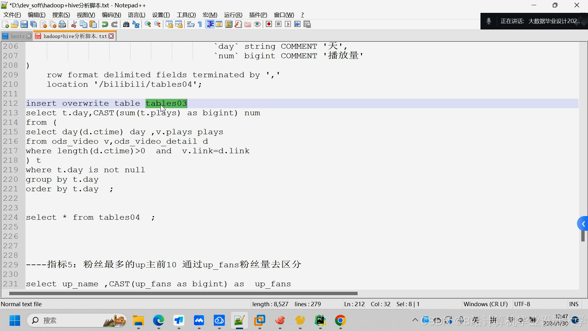Start macro recording with the red record icon
The height and width of the screenshot is (331, 588).
click(x=269, y=25)
